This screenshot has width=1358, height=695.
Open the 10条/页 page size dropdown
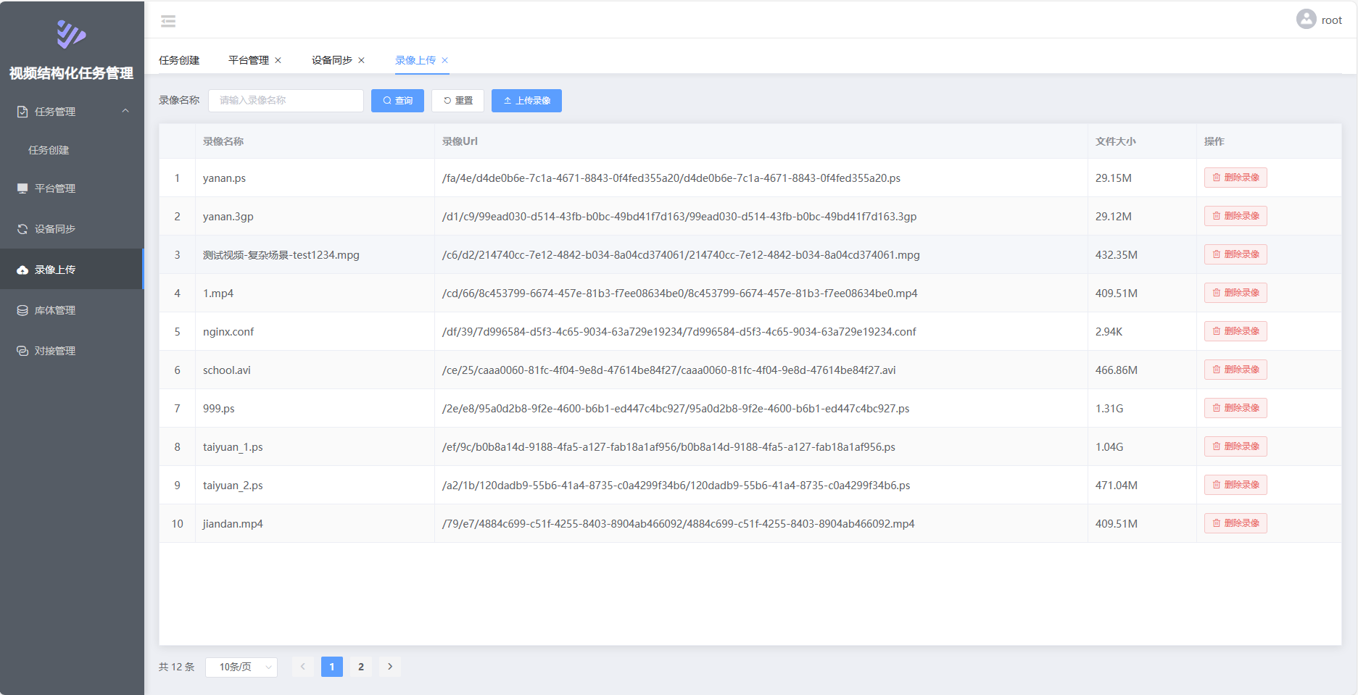pyautogui.click(x=241, y=667)
